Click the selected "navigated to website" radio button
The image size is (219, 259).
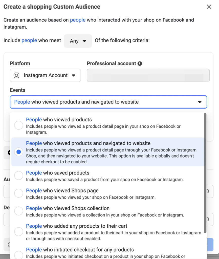point(18,152)
